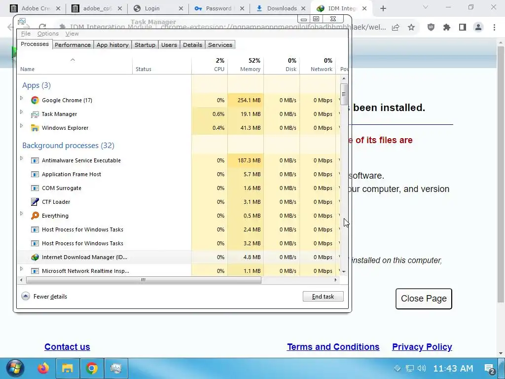Open the File menu in Task Manager
Viewport: 505px width, 379px height.
click(x=26, y=34)
